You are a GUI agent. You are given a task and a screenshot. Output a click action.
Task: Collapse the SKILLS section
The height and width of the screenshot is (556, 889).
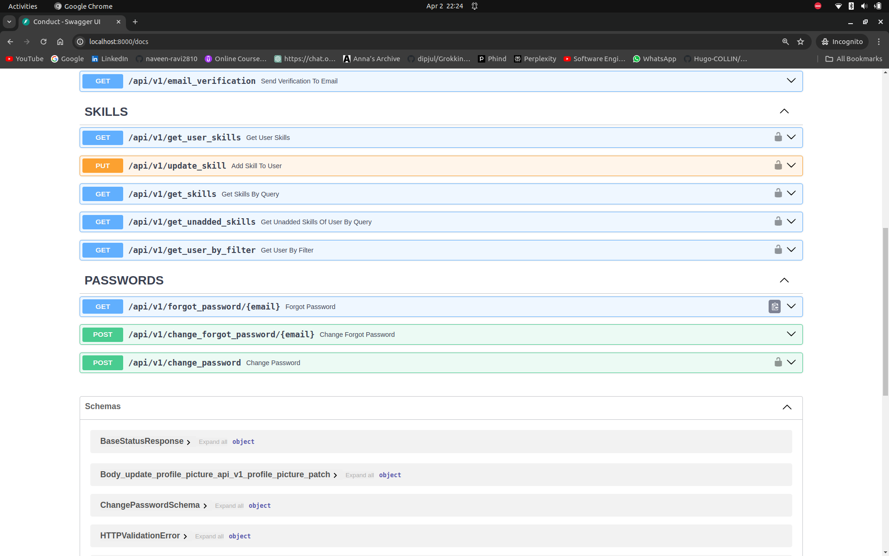click(x=784, y=111)
